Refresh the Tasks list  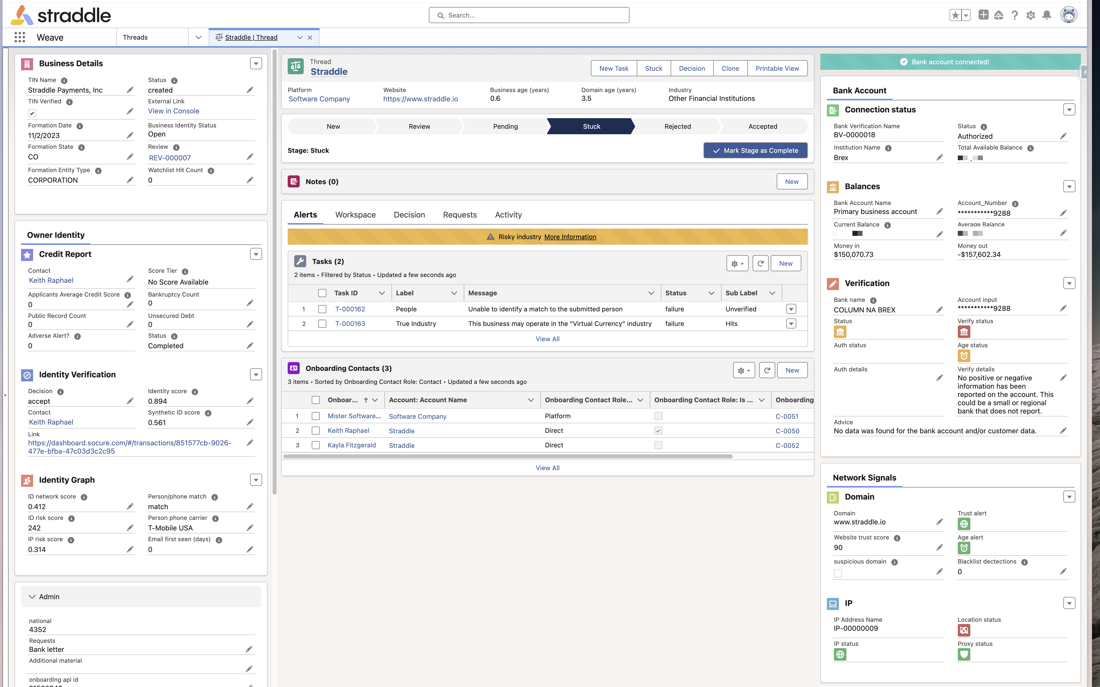click(760, 263)
